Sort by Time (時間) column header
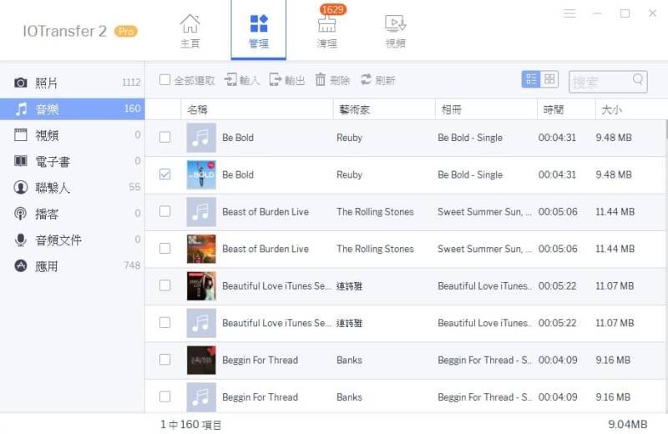Viewport: 668px width, 434px height. [566, 110]
